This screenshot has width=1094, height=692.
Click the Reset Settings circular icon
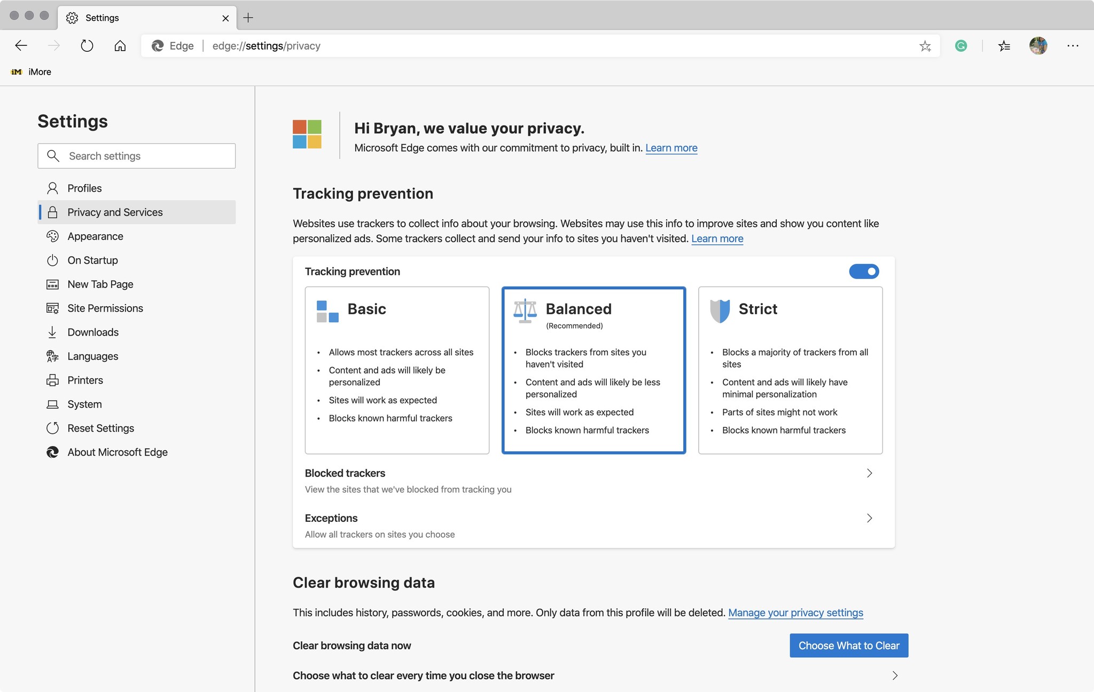point(52,427)
